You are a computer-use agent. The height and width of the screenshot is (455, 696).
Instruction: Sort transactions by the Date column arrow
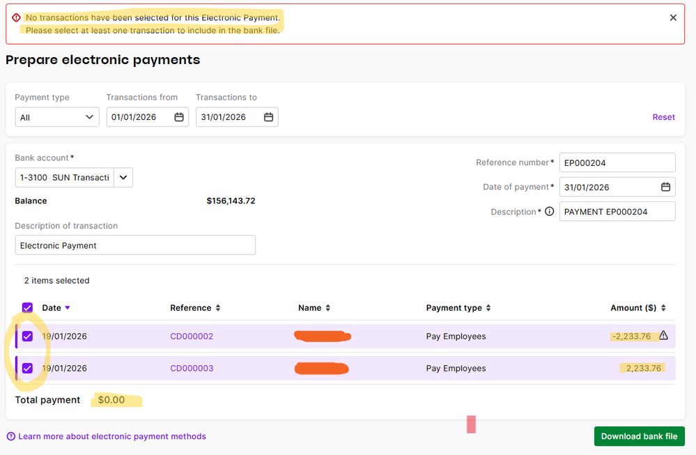[x=68, y=308]
